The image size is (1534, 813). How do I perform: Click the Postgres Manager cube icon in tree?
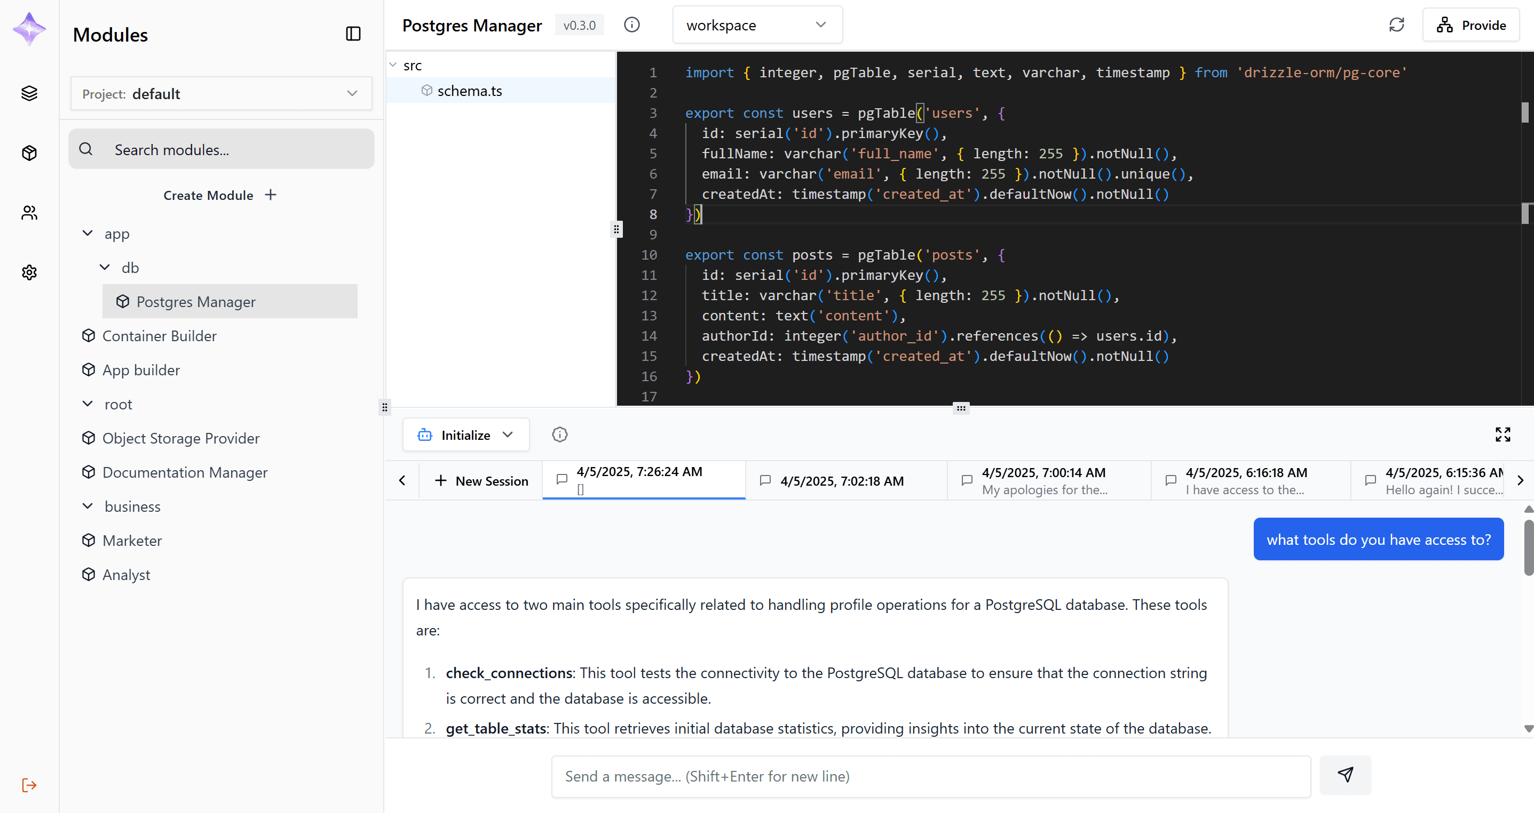coord(123,302)
